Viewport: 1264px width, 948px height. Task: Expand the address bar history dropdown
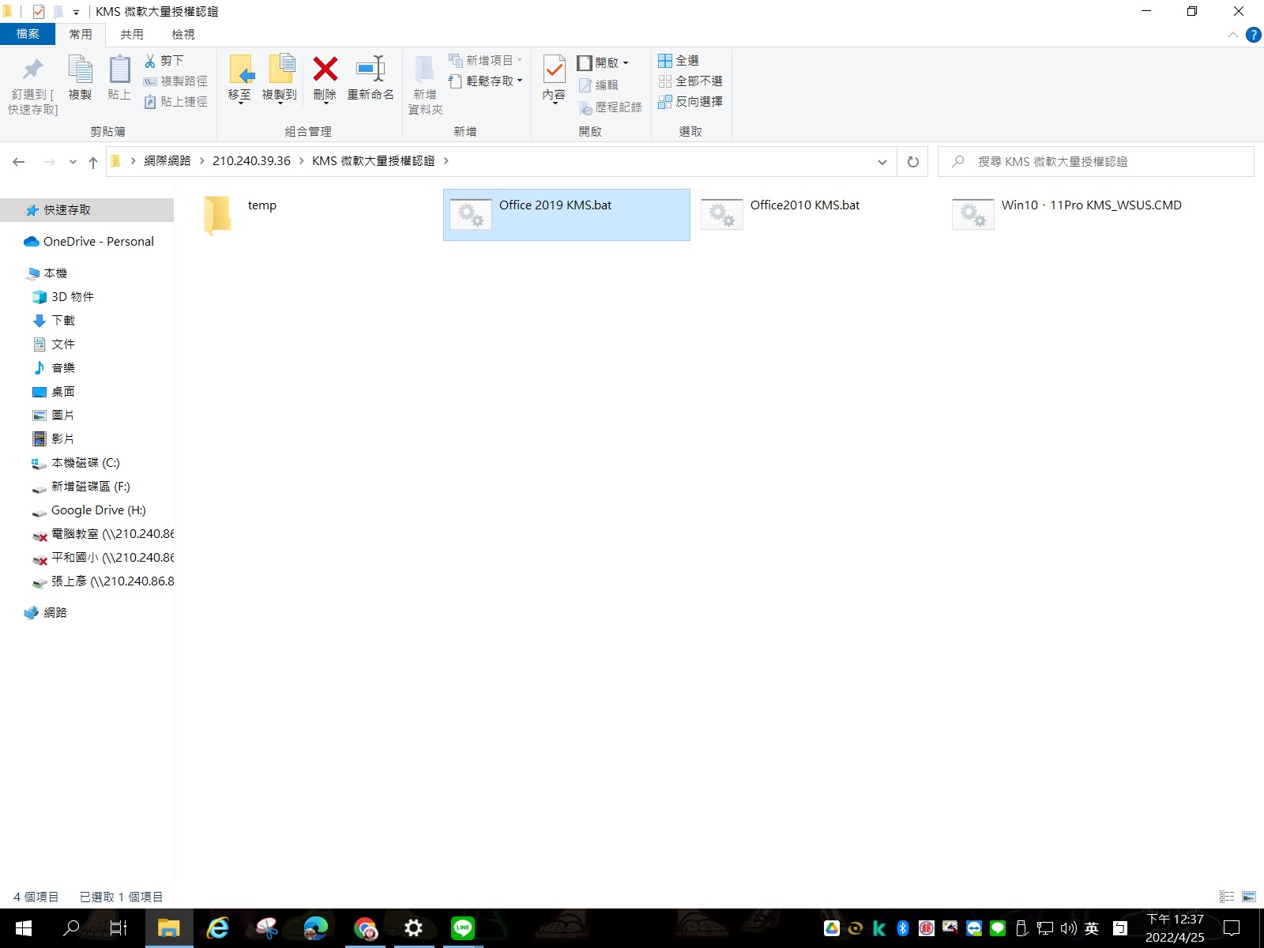pos(882,162)
